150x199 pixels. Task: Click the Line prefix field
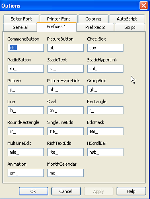pos(26,110)
